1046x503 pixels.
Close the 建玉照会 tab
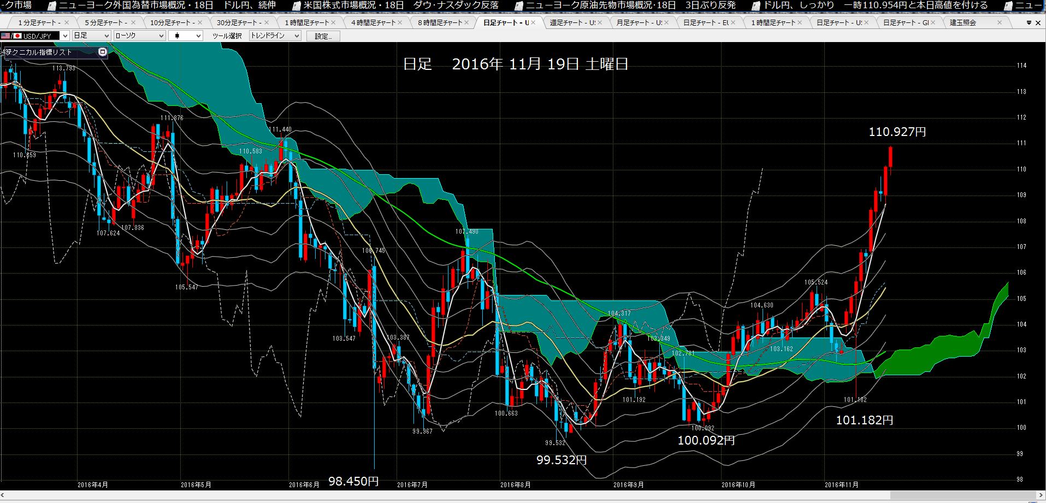pyautogui.click(x=1000, y=22)
